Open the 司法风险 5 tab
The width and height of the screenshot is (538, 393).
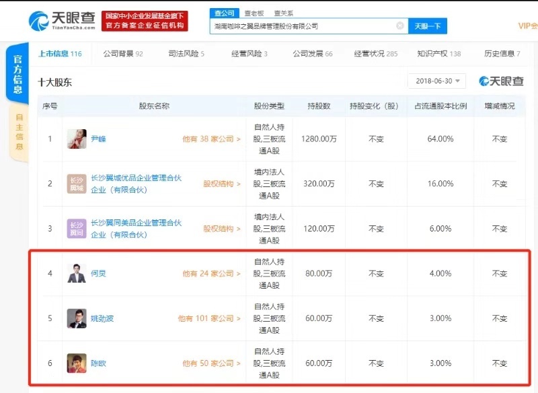pos(186,54)
